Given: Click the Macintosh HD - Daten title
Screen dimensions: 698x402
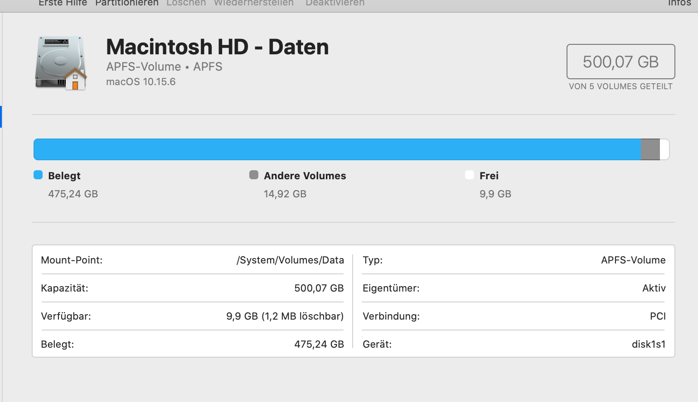Looking at the screenshot, I should click(x=218, y=47).
